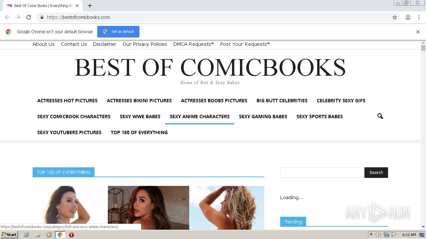
Task: Dismiss the default browser notification bar
Action: [418, 32]
